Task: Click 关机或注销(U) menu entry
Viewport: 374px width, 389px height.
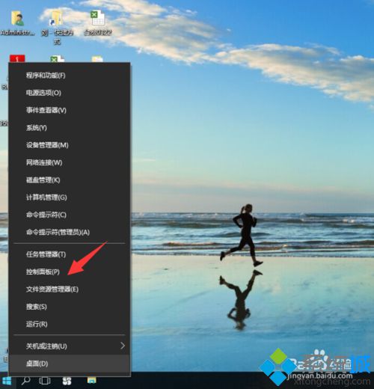Action: click(70, 346)
